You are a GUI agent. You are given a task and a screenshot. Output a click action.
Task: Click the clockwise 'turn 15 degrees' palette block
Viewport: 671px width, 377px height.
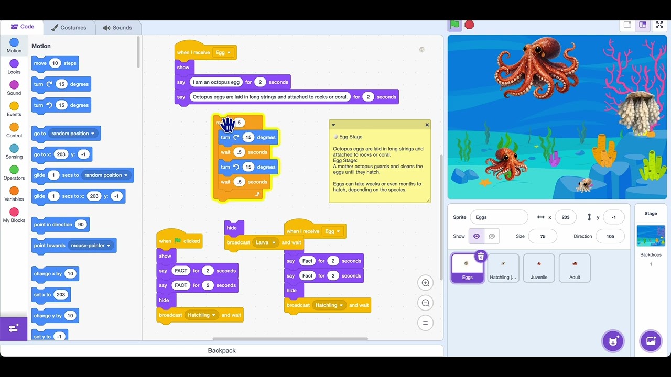coord(61,84)
